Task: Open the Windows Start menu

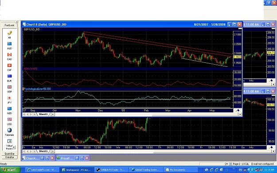Action: pos(10,170)
